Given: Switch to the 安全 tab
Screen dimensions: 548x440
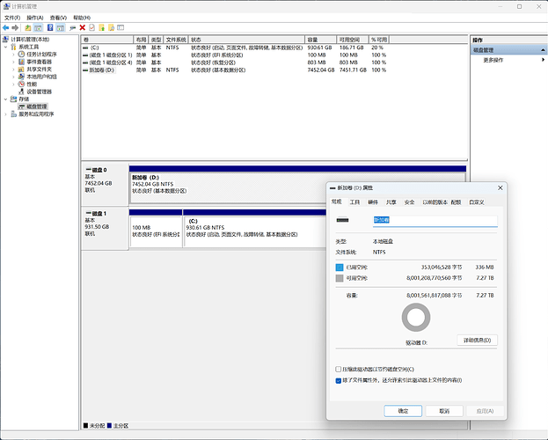Looking at the screenshot, I should coord(409,202).
